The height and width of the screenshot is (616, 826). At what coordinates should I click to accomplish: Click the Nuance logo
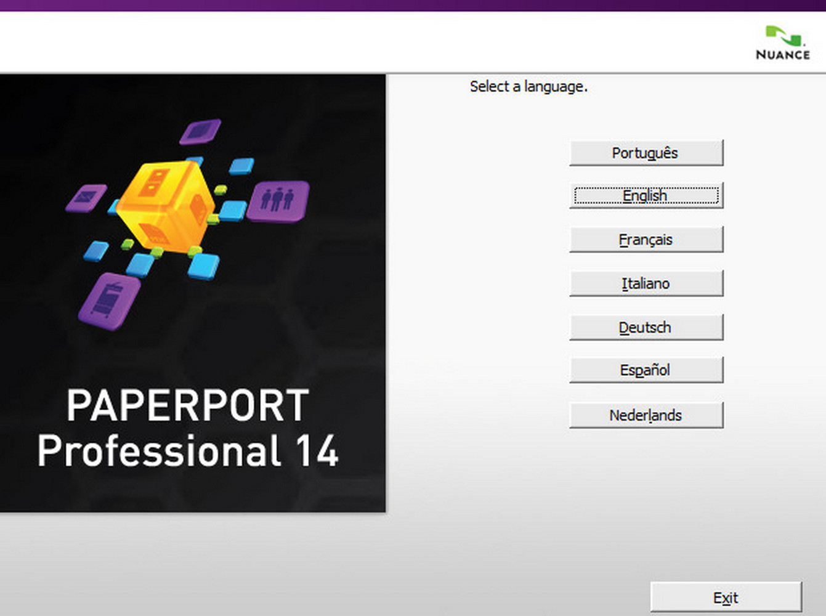(782, 43)
